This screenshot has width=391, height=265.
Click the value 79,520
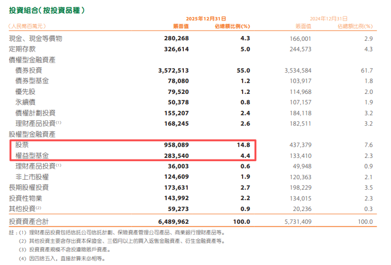179,92
